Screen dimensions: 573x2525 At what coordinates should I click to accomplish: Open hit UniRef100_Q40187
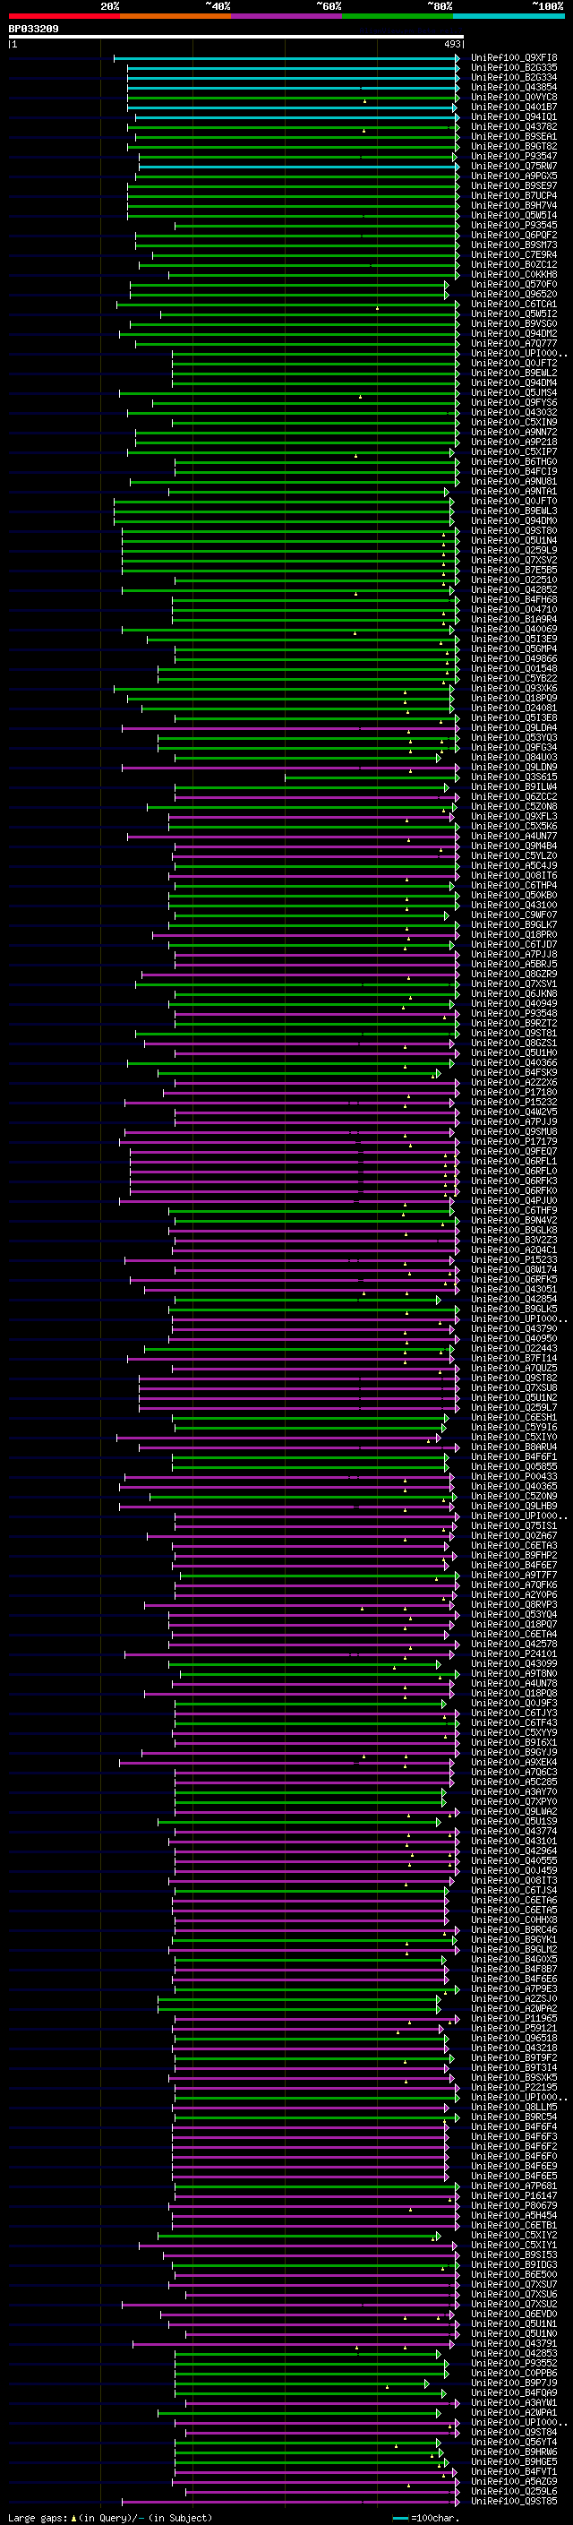pyautogui.click(x=514, y=107)
